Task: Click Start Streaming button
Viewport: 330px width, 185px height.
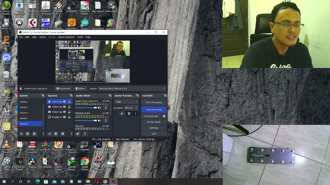Action: [x=154, y=102]
